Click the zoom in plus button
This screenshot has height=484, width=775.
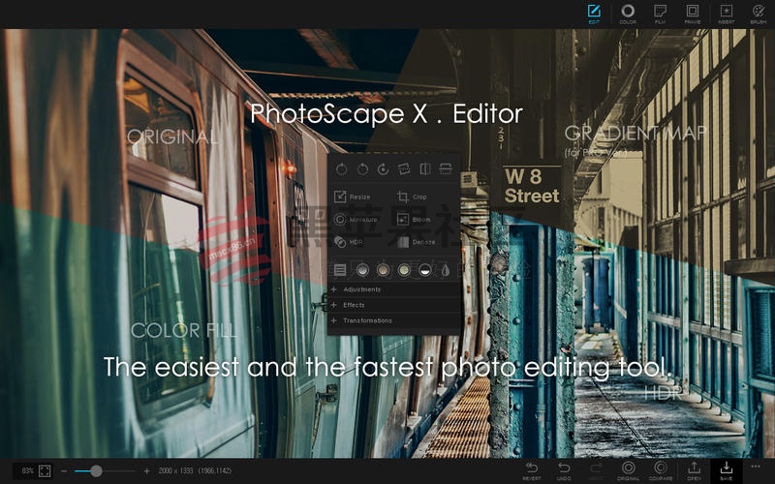click(147, 471)
